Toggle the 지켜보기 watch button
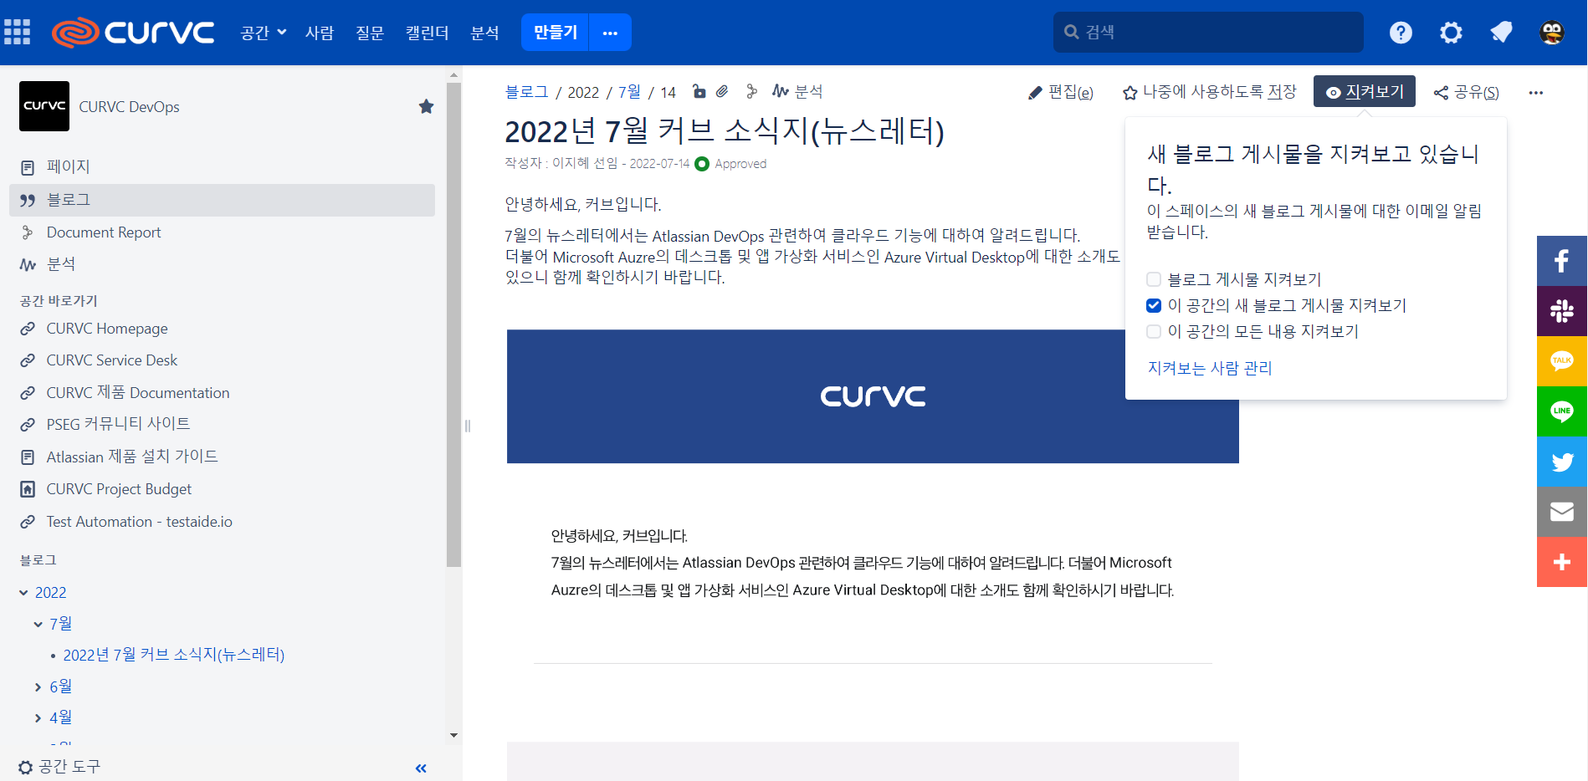Viewport: 1588px width, 781px height. point(1364,91)
